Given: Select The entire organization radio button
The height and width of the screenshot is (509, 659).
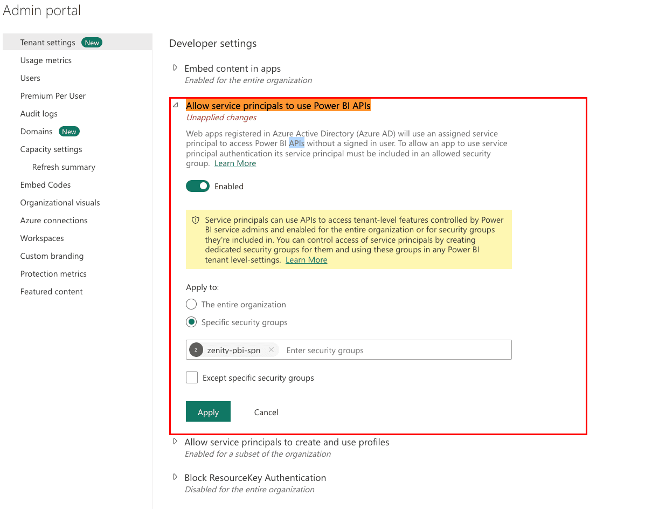Looking at the screenshot, I should [191, 304].
